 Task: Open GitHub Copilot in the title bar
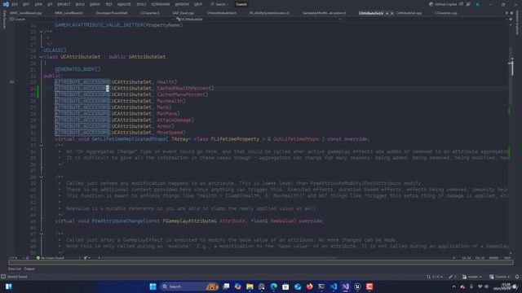click(x=443, y=4)
